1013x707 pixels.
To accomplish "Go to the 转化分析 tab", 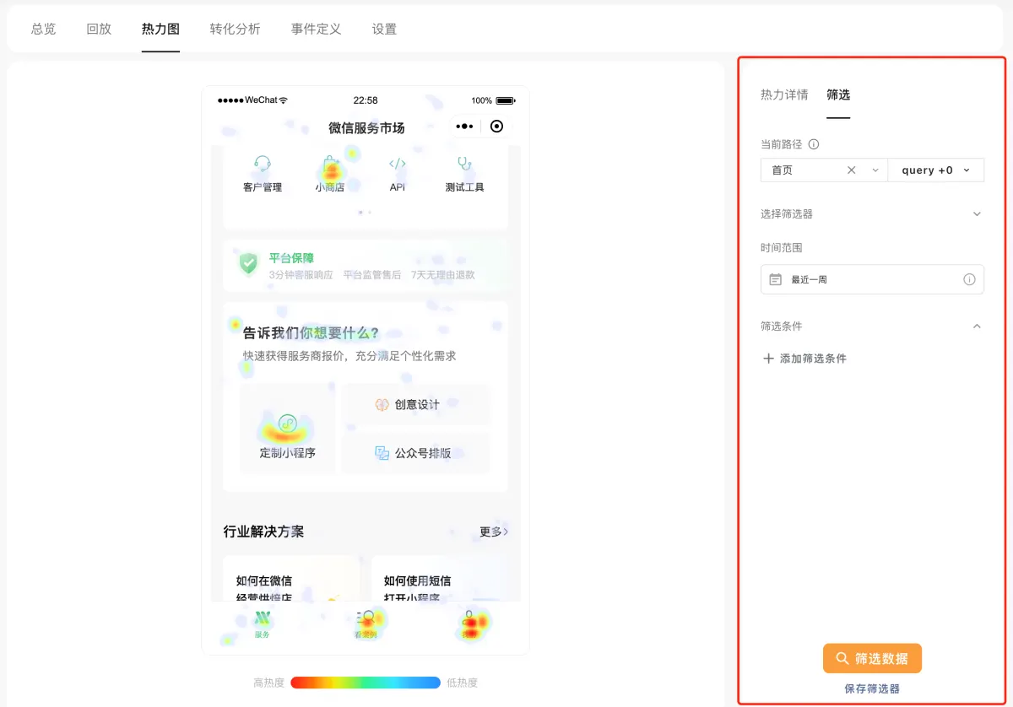I will point(236,29).
